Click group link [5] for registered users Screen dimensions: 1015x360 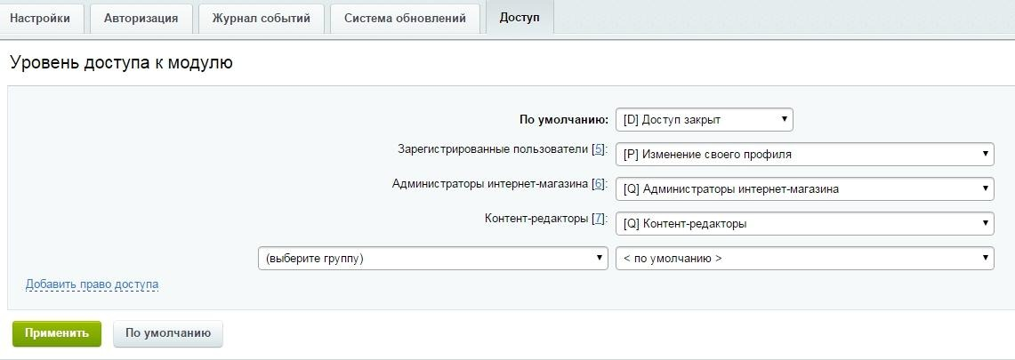[x=599, y=149]
